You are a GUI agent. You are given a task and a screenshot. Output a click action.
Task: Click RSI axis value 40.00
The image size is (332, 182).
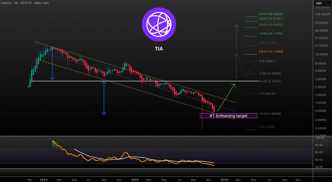pos(319,160)
